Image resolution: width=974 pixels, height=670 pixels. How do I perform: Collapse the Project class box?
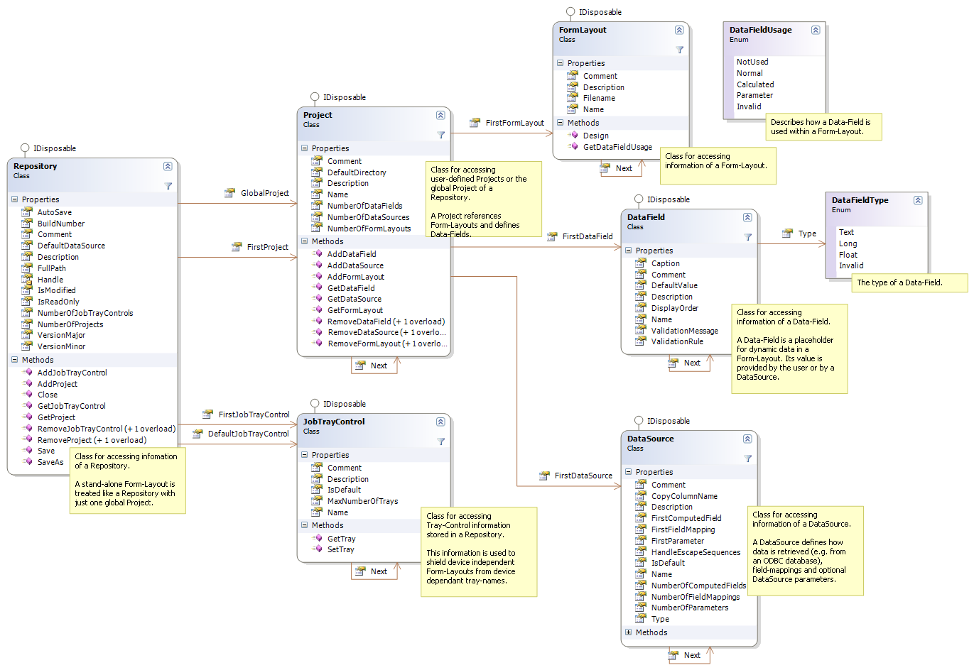point(441,115)
